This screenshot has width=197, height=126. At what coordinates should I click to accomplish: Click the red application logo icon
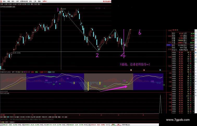pos(1,2)
